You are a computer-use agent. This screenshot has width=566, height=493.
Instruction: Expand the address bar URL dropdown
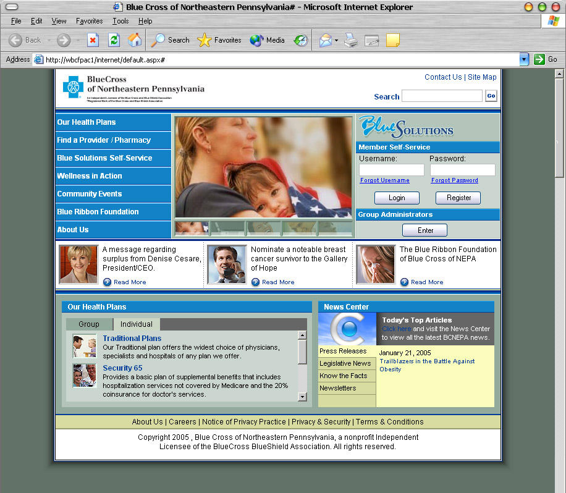524,59
